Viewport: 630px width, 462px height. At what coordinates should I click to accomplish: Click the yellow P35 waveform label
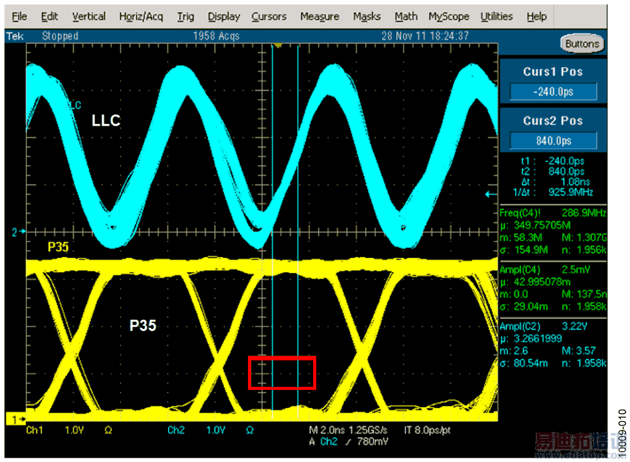[58, 246]
